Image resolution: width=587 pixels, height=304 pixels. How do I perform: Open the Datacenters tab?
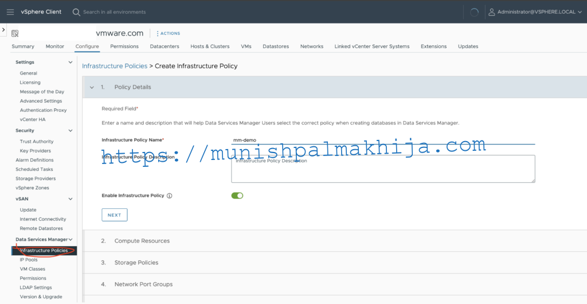pos(165,46)
